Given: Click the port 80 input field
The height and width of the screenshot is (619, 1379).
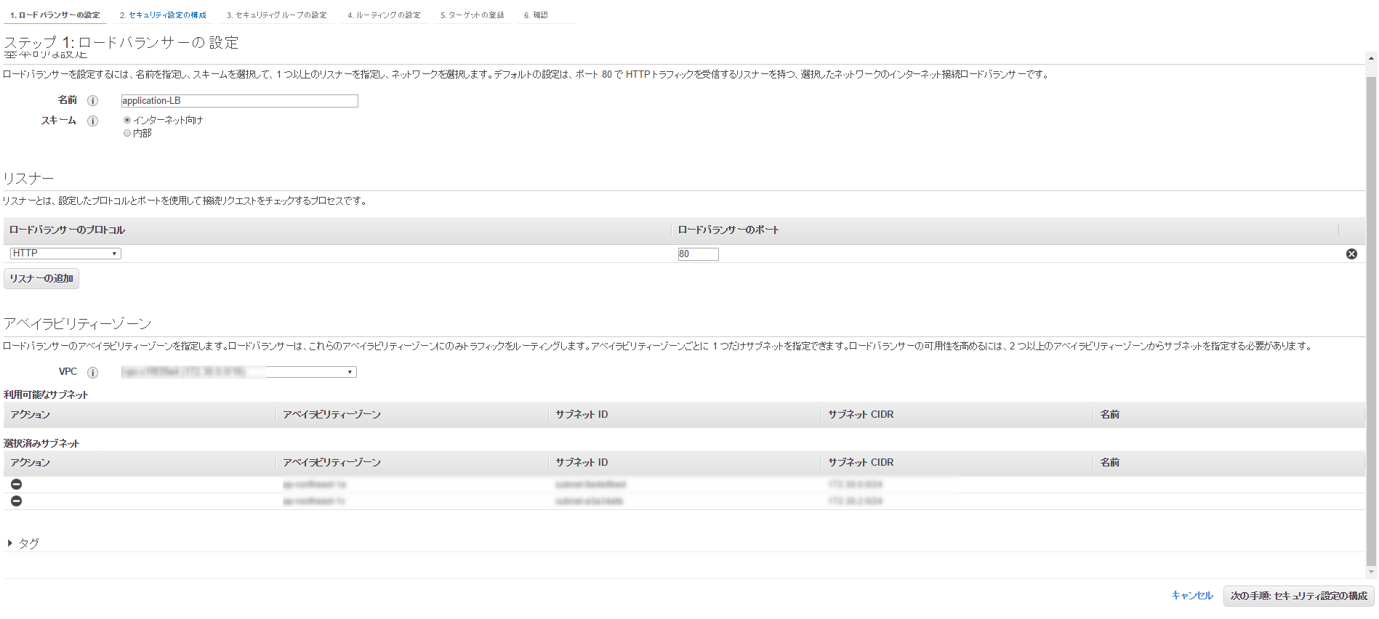Looking at the screenshot, I should click(698, 254).
